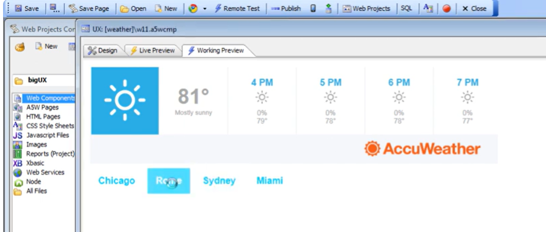This screenshot has width=546, height=232.
Task: Click the Save button in the toolbar
Action: [x=27, y=9]
